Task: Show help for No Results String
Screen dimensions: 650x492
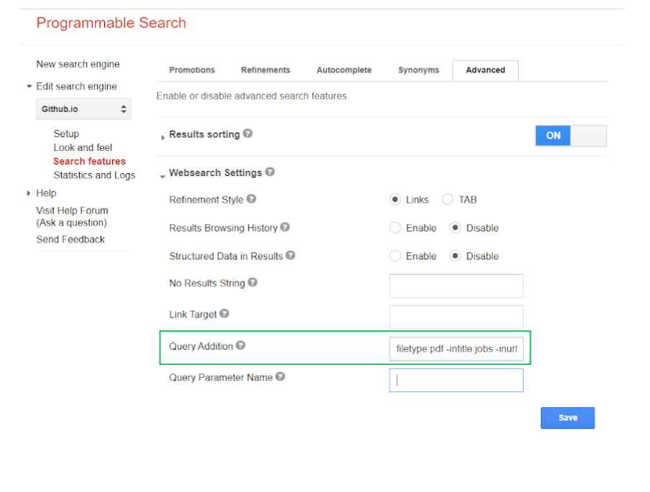Action: pyautogui.click(x=252, y=282)
